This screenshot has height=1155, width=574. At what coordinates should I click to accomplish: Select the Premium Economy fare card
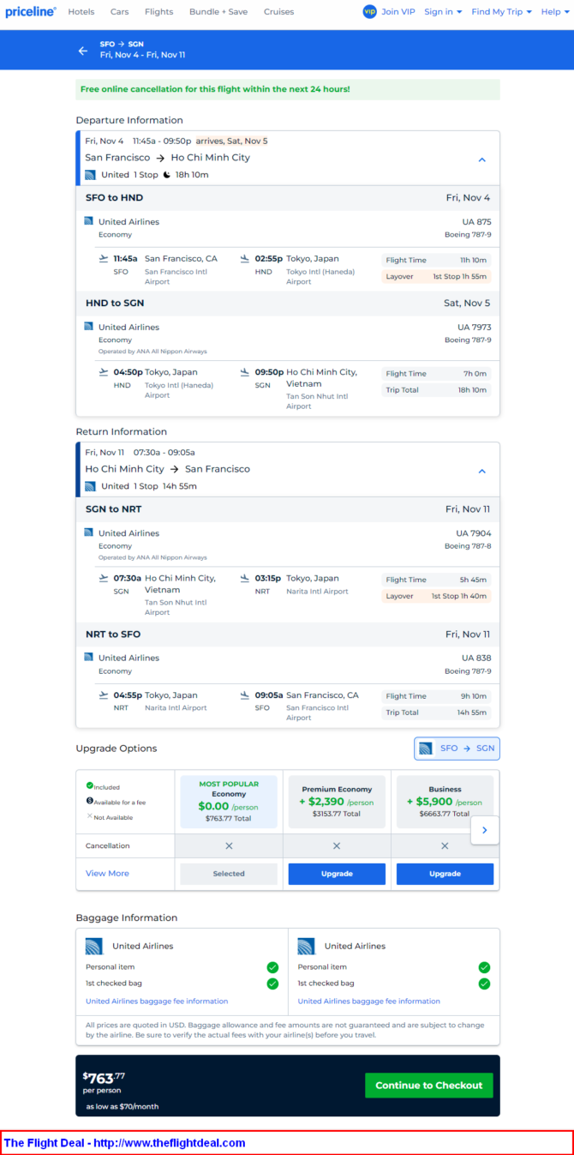pos(337,802)
